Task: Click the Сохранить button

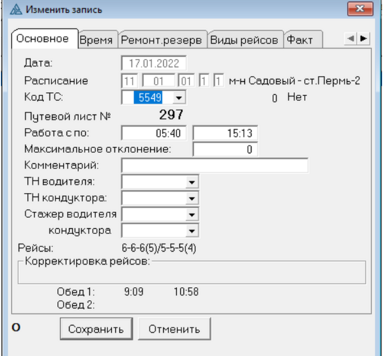Action: tap(96, 329)
